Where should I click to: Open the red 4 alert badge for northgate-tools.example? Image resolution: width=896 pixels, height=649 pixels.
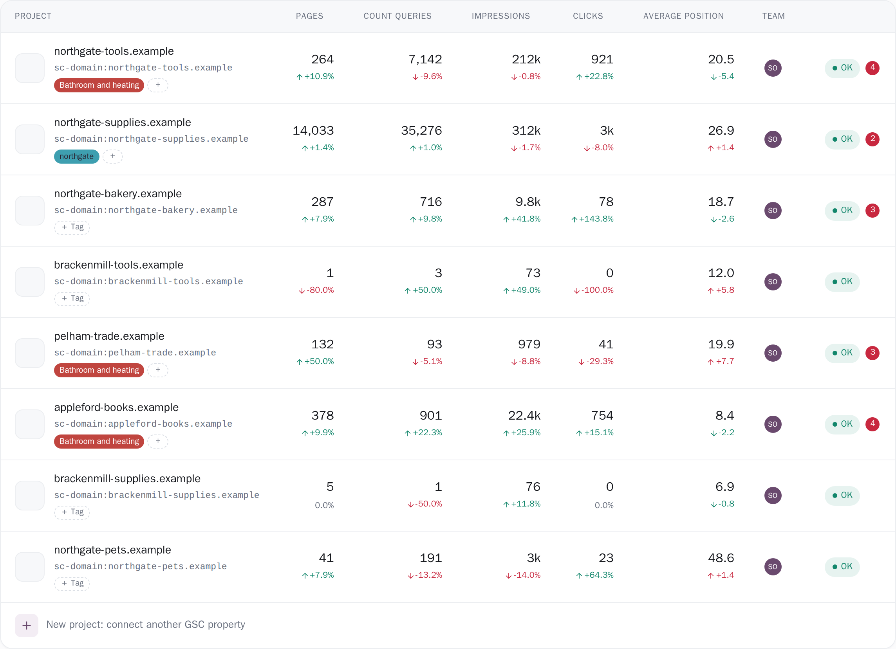(872, 68)
